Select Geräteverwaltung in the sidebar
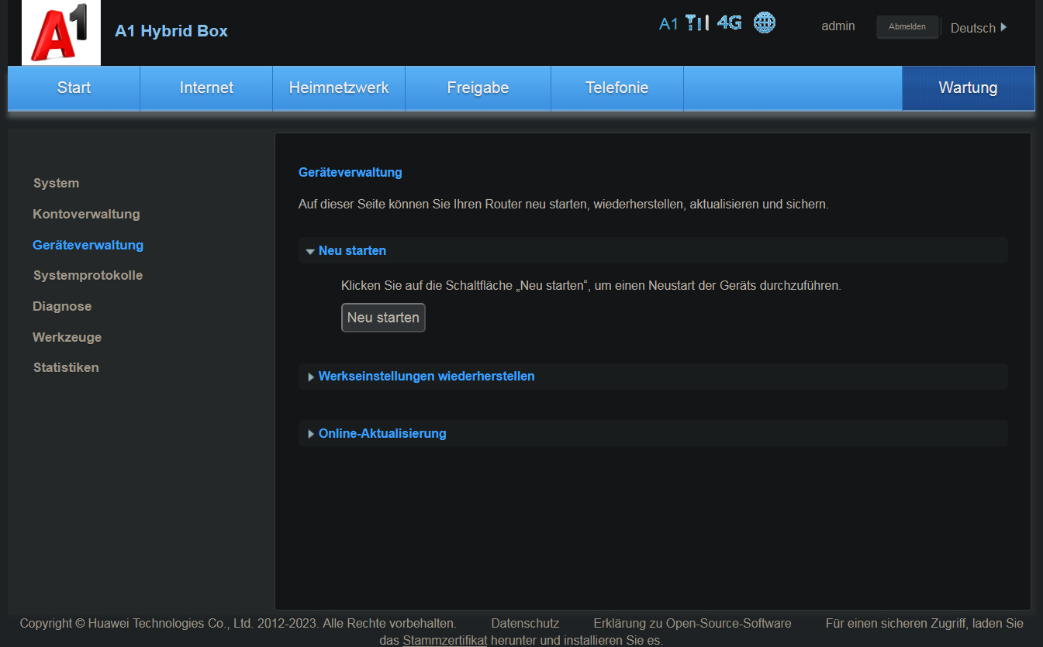Image resolution: width=1043 pixels, height=647 pixels. 88,245
